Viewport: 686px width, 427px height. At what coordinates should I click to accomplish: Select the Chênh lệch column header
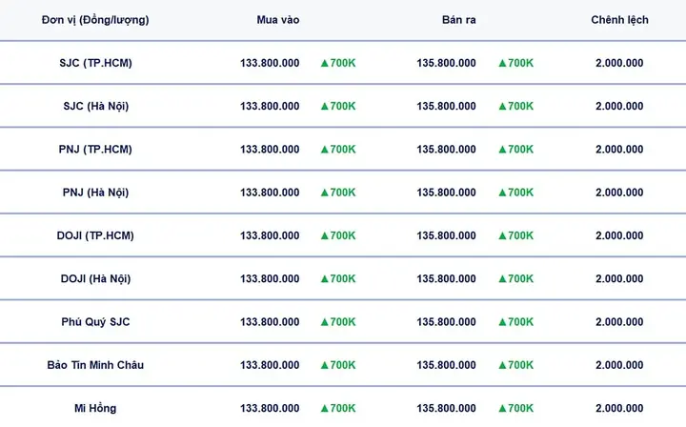click(x=619, y=20)
